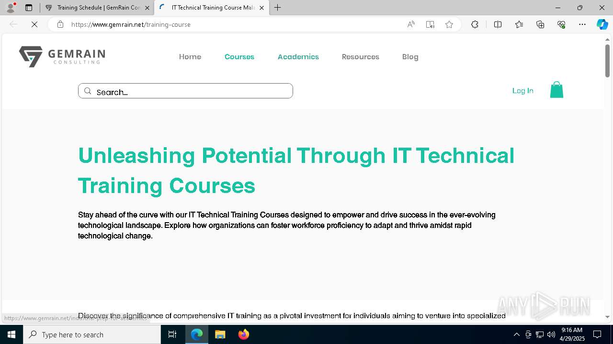Screen dimensions: 613x344
Task: Open notification center on taskbar
Action: [597, 334]
